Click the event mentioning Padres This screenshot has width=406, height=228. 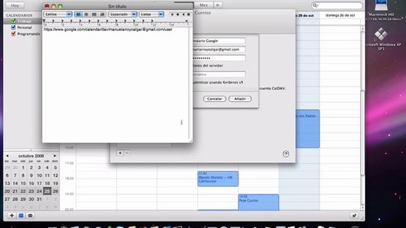click(308, 129)
